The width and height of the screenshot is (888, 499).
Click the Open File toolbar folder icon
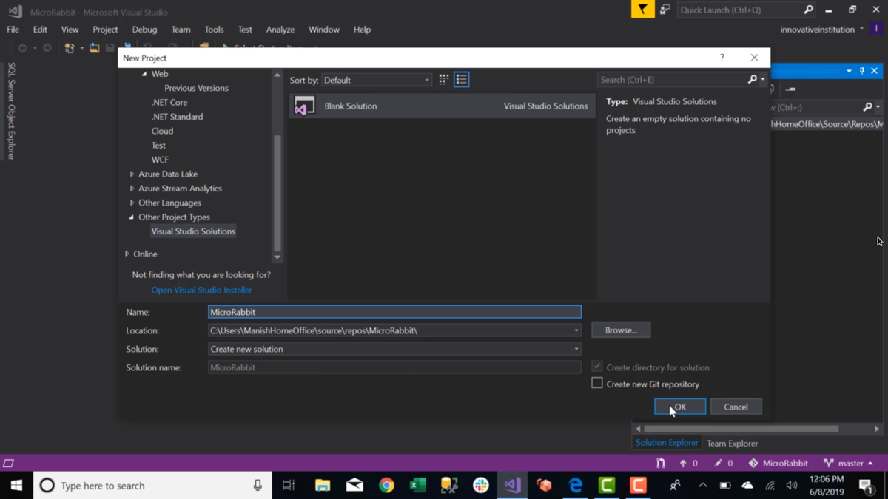pos(94,48)
